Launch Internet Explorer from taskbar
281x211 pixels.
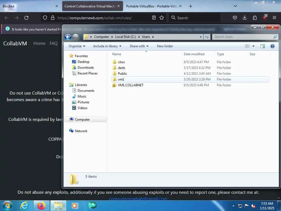click(x=24, y=206)
